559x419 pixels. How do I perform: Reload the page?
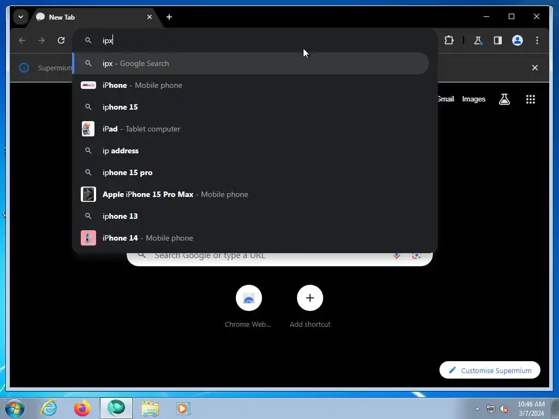[x=61, y=40]
